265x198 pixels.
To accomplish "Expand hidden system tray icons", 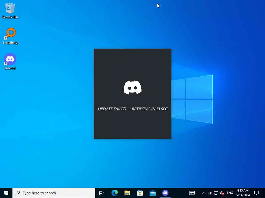I will pos(203,193).
